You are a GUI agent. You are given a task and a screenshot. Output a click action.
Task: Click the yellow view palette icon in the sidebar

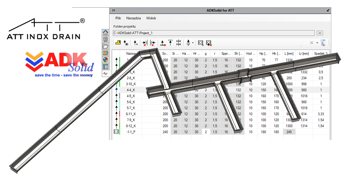(x=106, y=53)
